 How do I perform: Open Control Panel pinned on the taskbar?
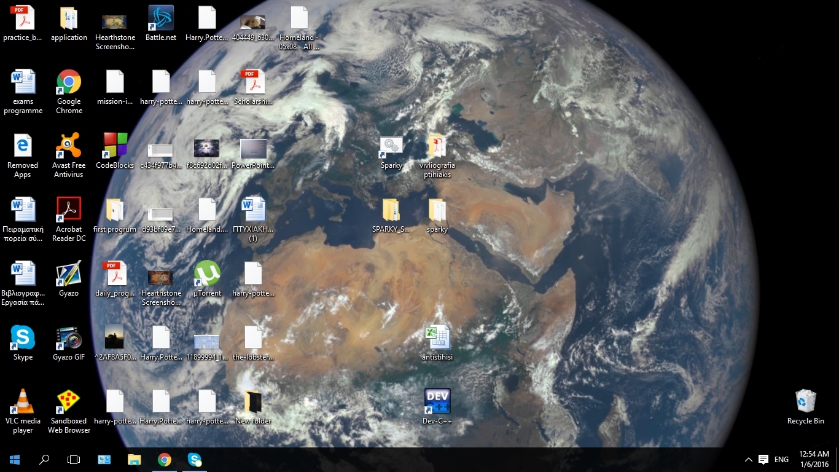point(104,460)
